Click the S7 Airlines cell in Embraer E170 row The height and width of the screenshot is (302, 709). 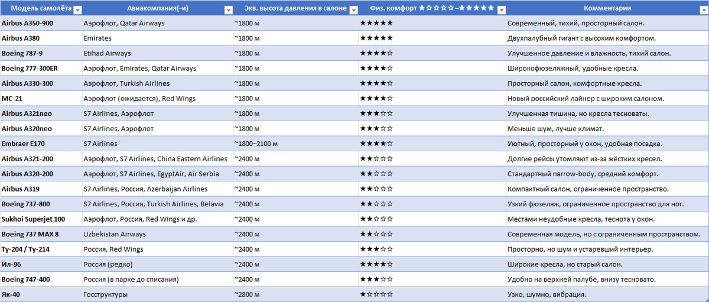[x=158, y=144]
